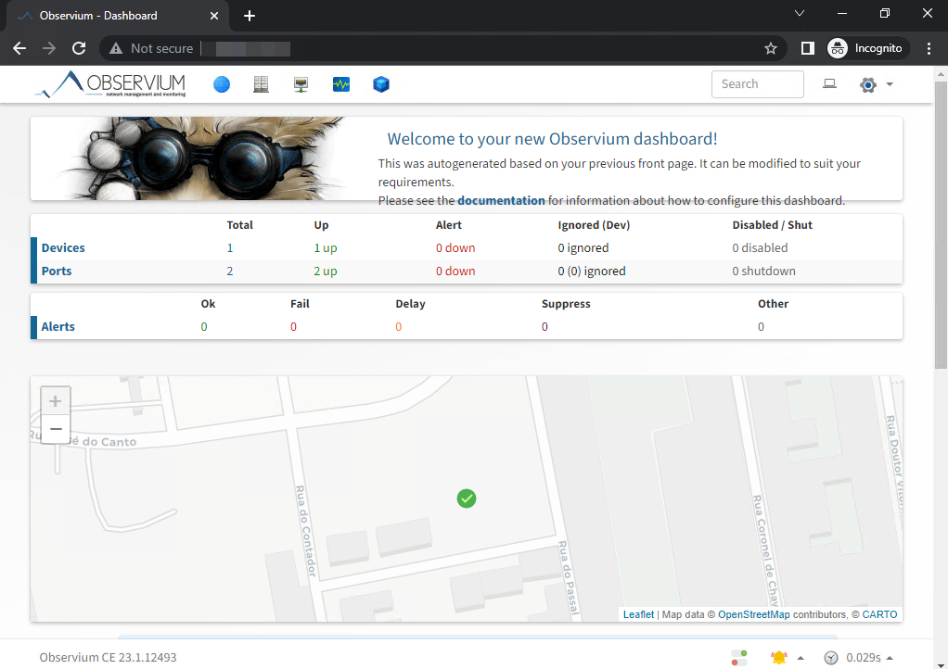This screenshot has height=669, width=948.
Task: Click the clock icon next to page load time
Action: click(x=830, y=656)
